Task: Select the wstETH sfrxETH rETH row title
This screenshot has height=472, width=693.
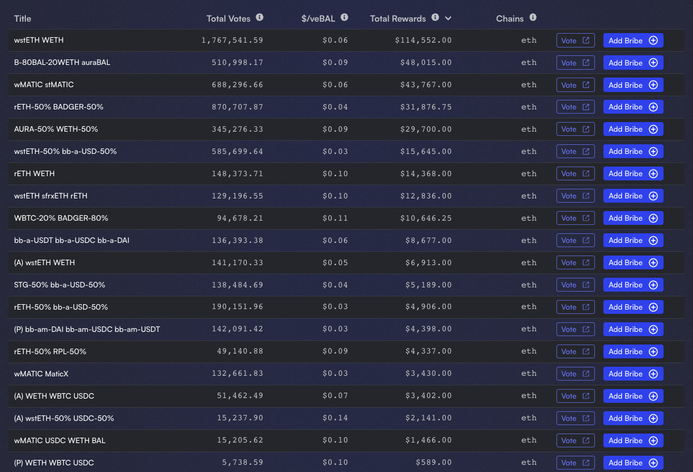Action: click(x=51, y=195)
